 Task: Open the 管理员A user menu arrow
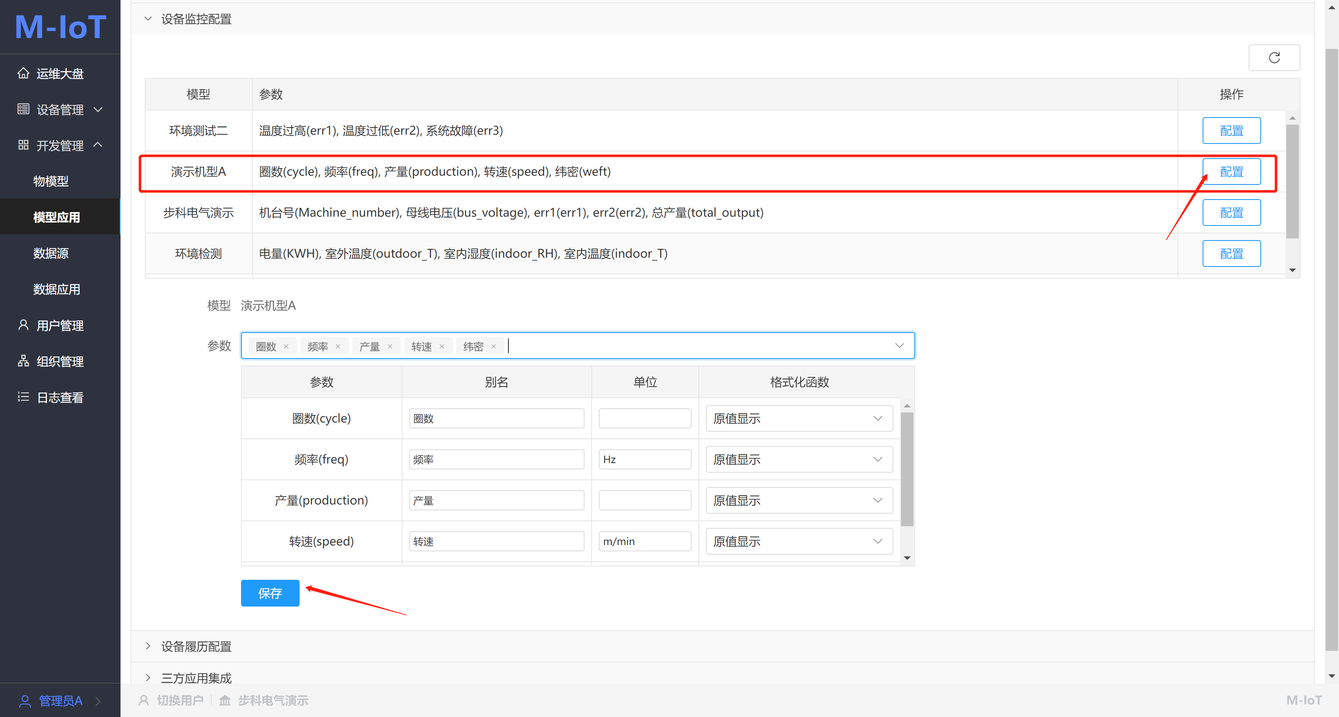tap(98, 702)
